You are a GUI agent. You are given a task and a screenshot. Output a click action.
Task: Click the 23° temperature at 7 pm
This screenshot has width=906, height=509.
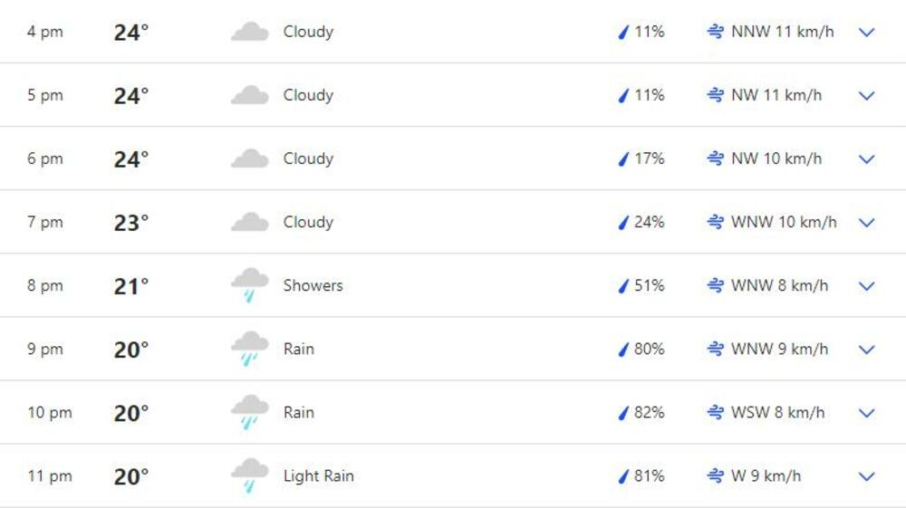pos(131,223)
